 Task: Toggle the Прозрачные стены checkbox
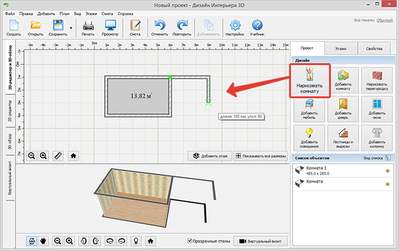(190, 241)
